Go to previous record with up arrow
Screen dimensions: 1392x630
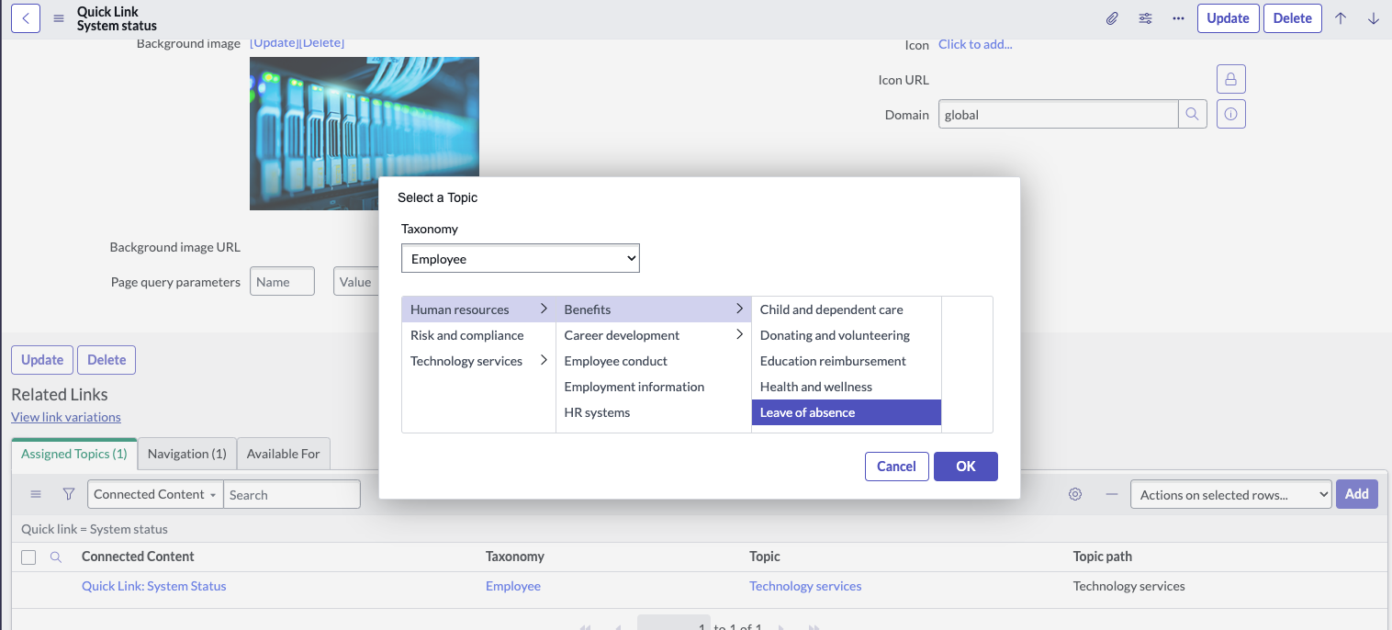[x=1341, y=18]
